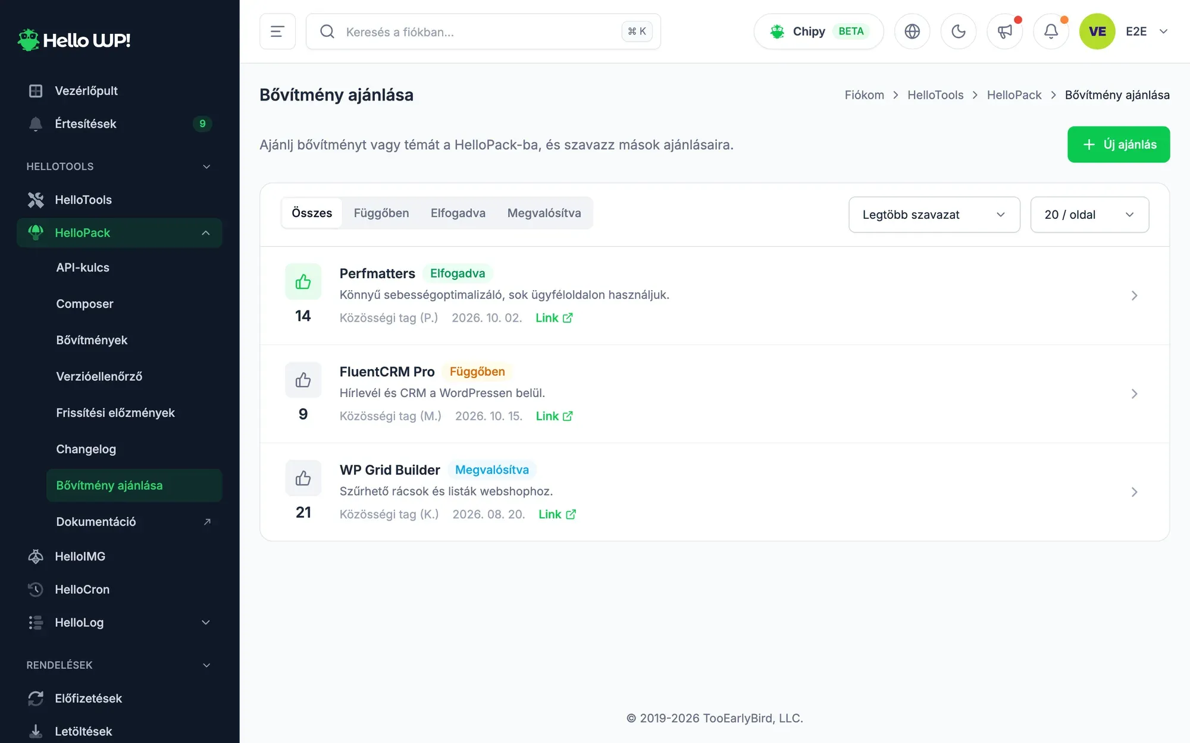Open HelloTools sidebar item

click(120, 200)
